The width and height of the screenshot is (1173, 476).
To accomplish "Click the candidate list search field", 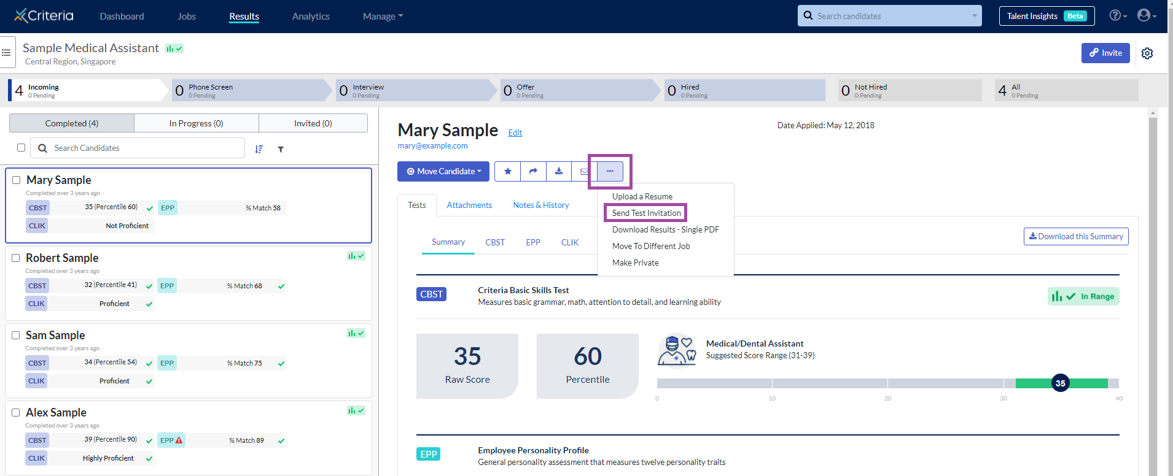I will pyautogui.click(x=138, y=148).
